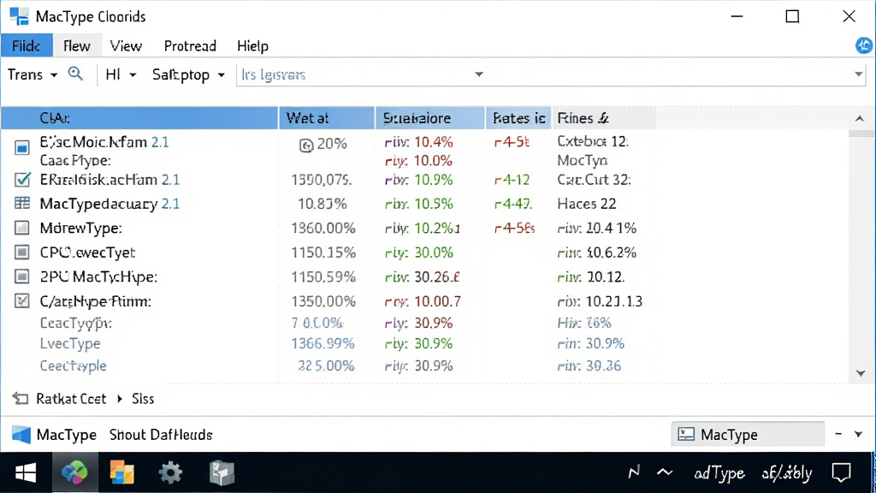Screen dimensions: 876x493
Task: Open the Windows Start menu
Action: 26,472
